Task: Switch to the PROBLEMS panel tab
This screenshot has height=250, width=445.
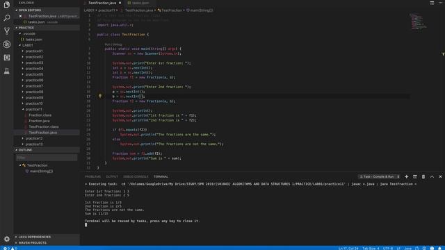Action: pyautogui.click(x=92, y=176)
